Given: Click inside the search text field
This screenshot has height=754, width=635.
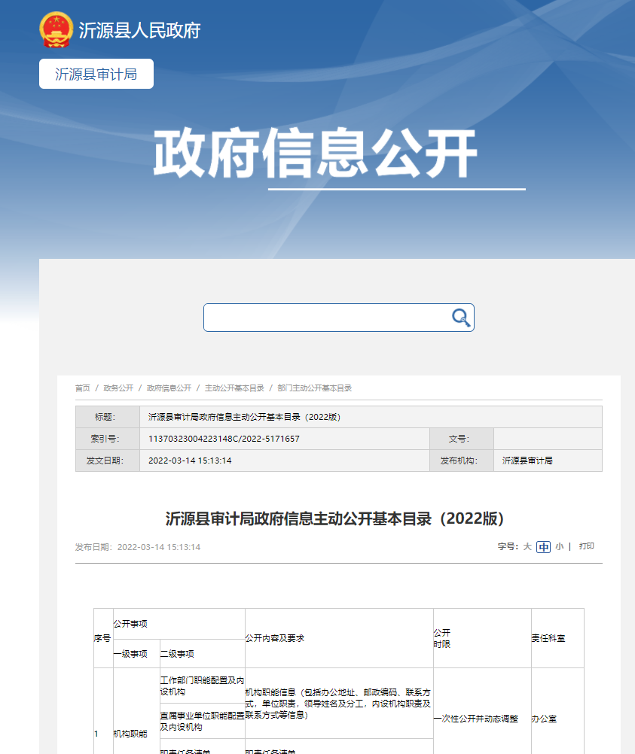Looking at the screenshot, I should click(x=324, y=318).
